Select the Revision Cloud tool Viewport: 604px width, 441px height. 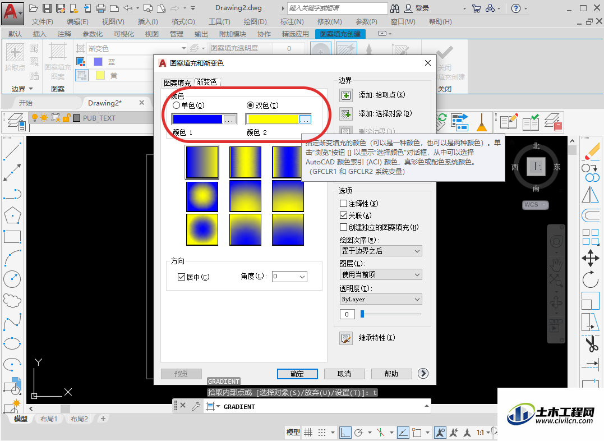tap(12, 300)
